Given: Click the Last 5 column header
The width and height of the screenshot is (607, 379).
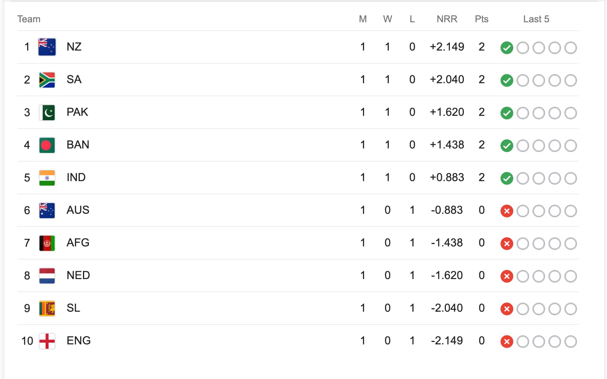Looking at the screenshot, I should pyautogui.click(x=536, y=19).
